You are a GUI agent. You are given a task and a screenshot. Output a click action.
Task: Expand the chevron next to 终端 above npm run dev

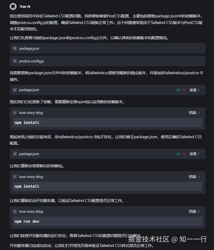[x=199, y=211]
